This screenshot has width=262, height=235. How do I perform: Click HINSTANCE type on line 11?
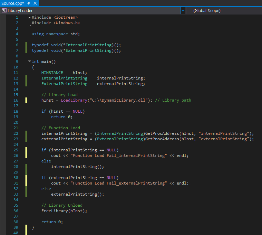[x=52, y=73]
